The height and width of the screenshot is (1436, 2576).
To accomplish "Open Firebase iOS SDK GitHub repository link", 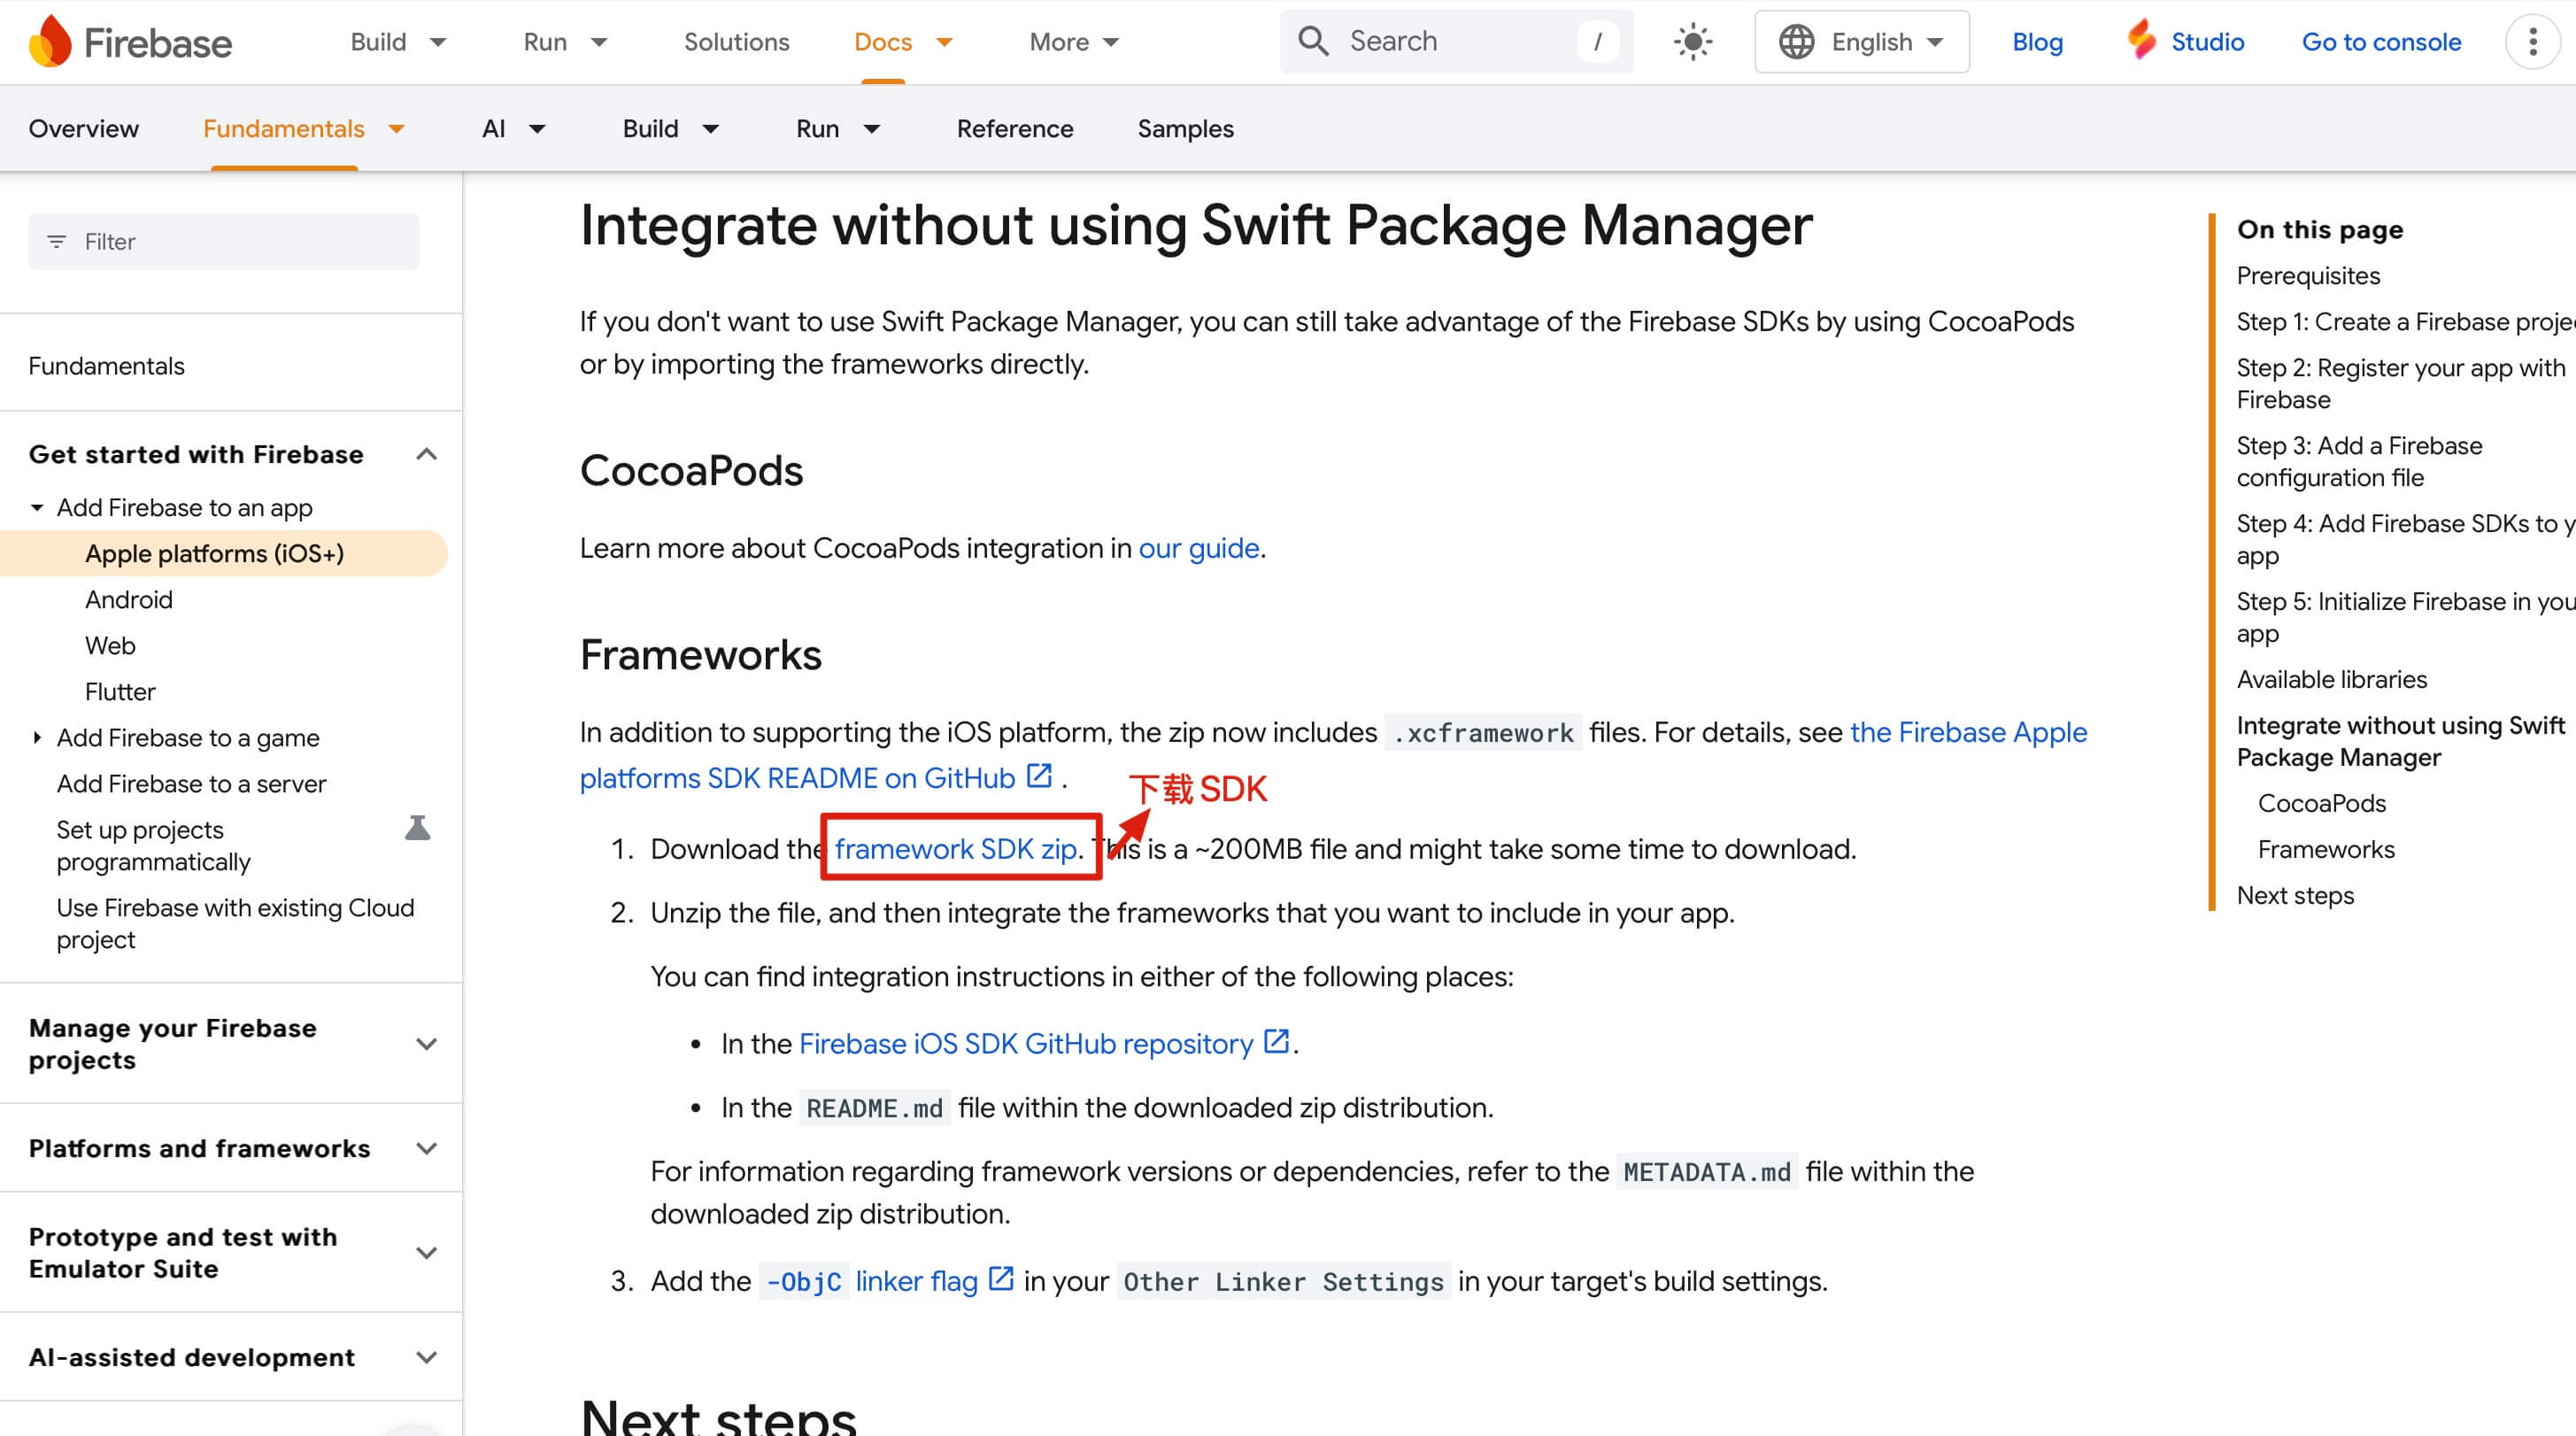I will pyautogui.click(x=1025, y=1043).
